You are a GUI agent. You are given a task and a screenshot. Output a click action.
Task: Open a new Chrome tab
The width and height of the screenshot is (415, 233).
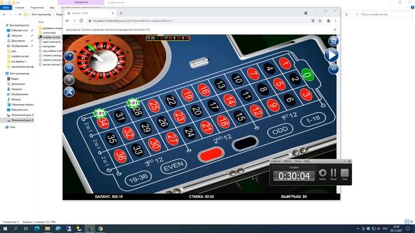tap(121, 13)
